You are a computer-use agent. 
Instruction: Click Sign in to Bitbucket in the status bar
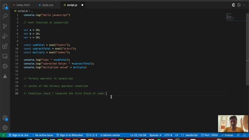tap(70, 135)
